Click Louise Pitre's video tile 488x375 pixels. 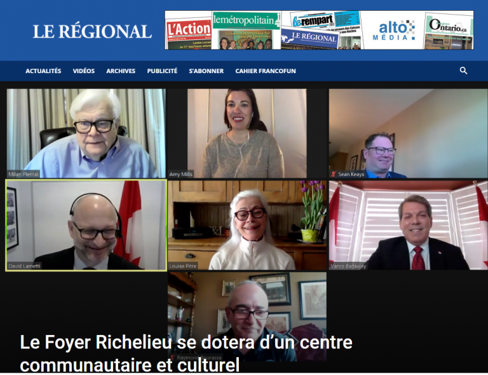click(x=247, y=225)
